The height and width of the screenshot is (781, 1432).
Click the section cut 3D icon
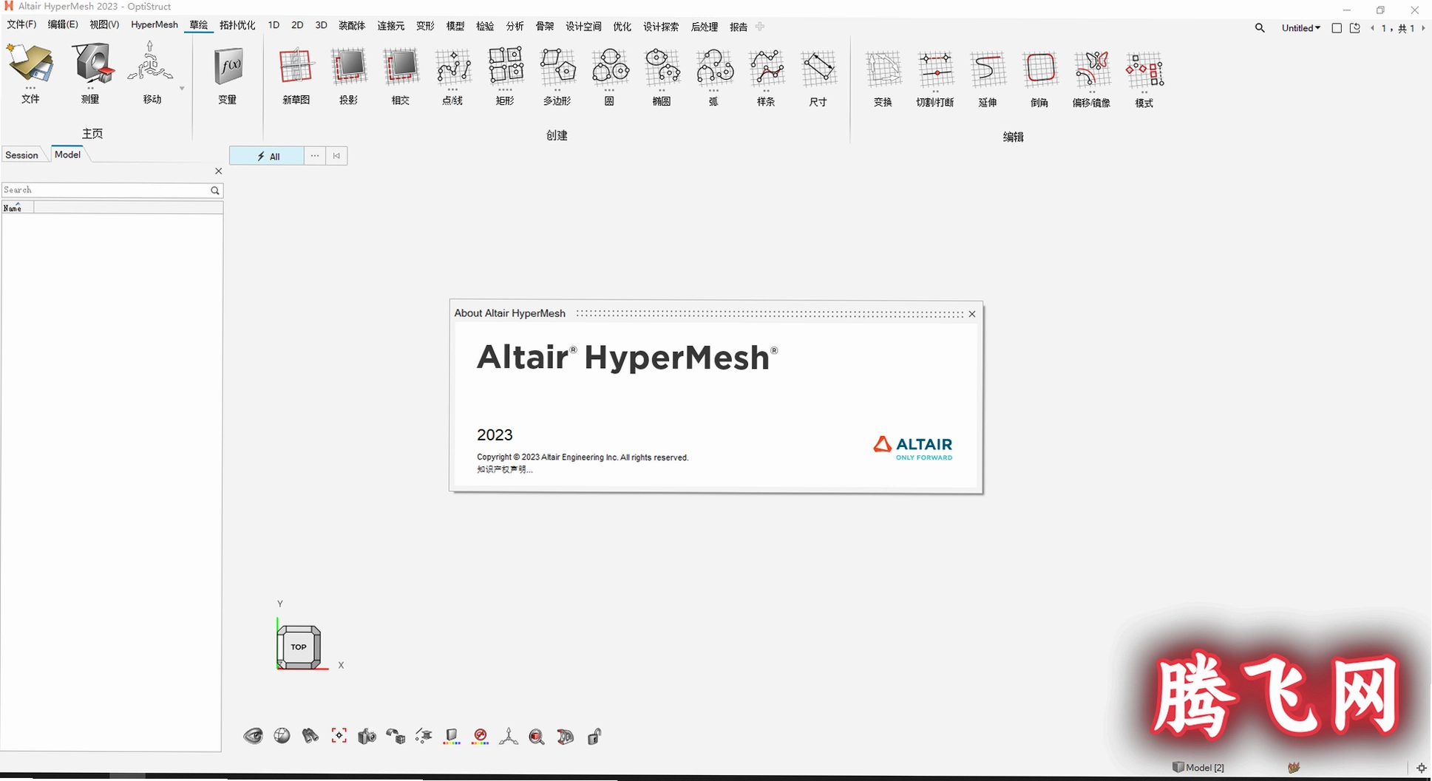(x=566, y=737)
